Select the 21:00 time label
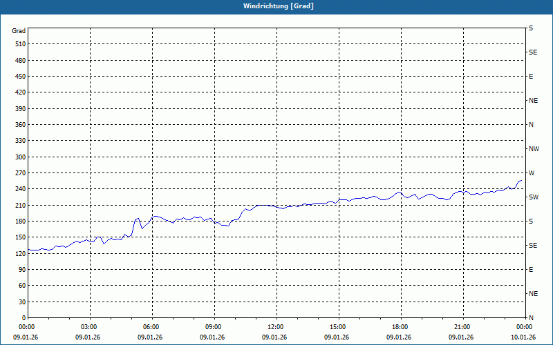The image size is (553, 345). tap(463, 327)
